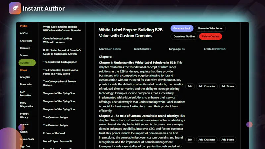Viewport: 265px width, 149px height.
Task: Click the 'Instant Author' title text
Action: point(43,9)
